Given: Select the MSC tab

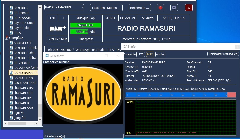Looking at the screenshot, I should (x=150, y=54).
